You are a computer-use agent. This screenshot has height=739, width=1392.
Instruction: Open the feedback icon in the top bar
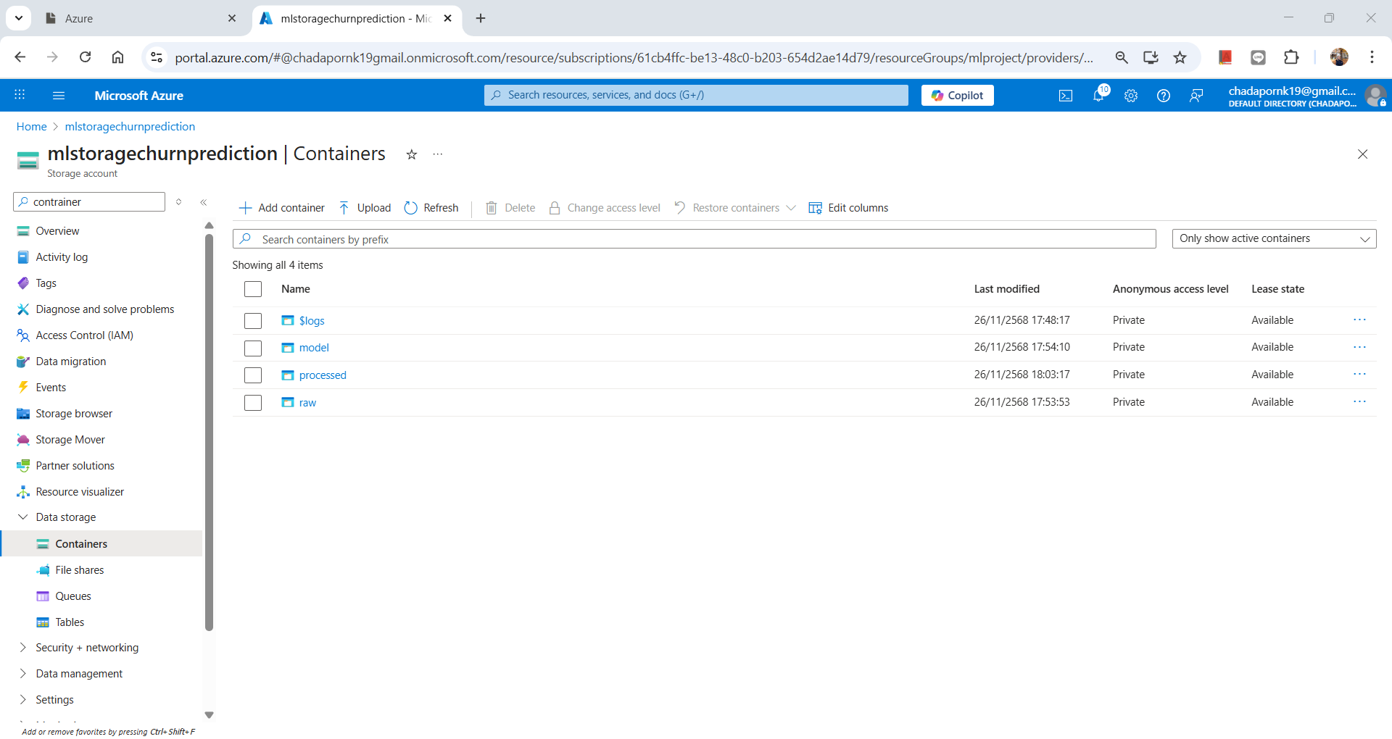[x=1196, y=96]
